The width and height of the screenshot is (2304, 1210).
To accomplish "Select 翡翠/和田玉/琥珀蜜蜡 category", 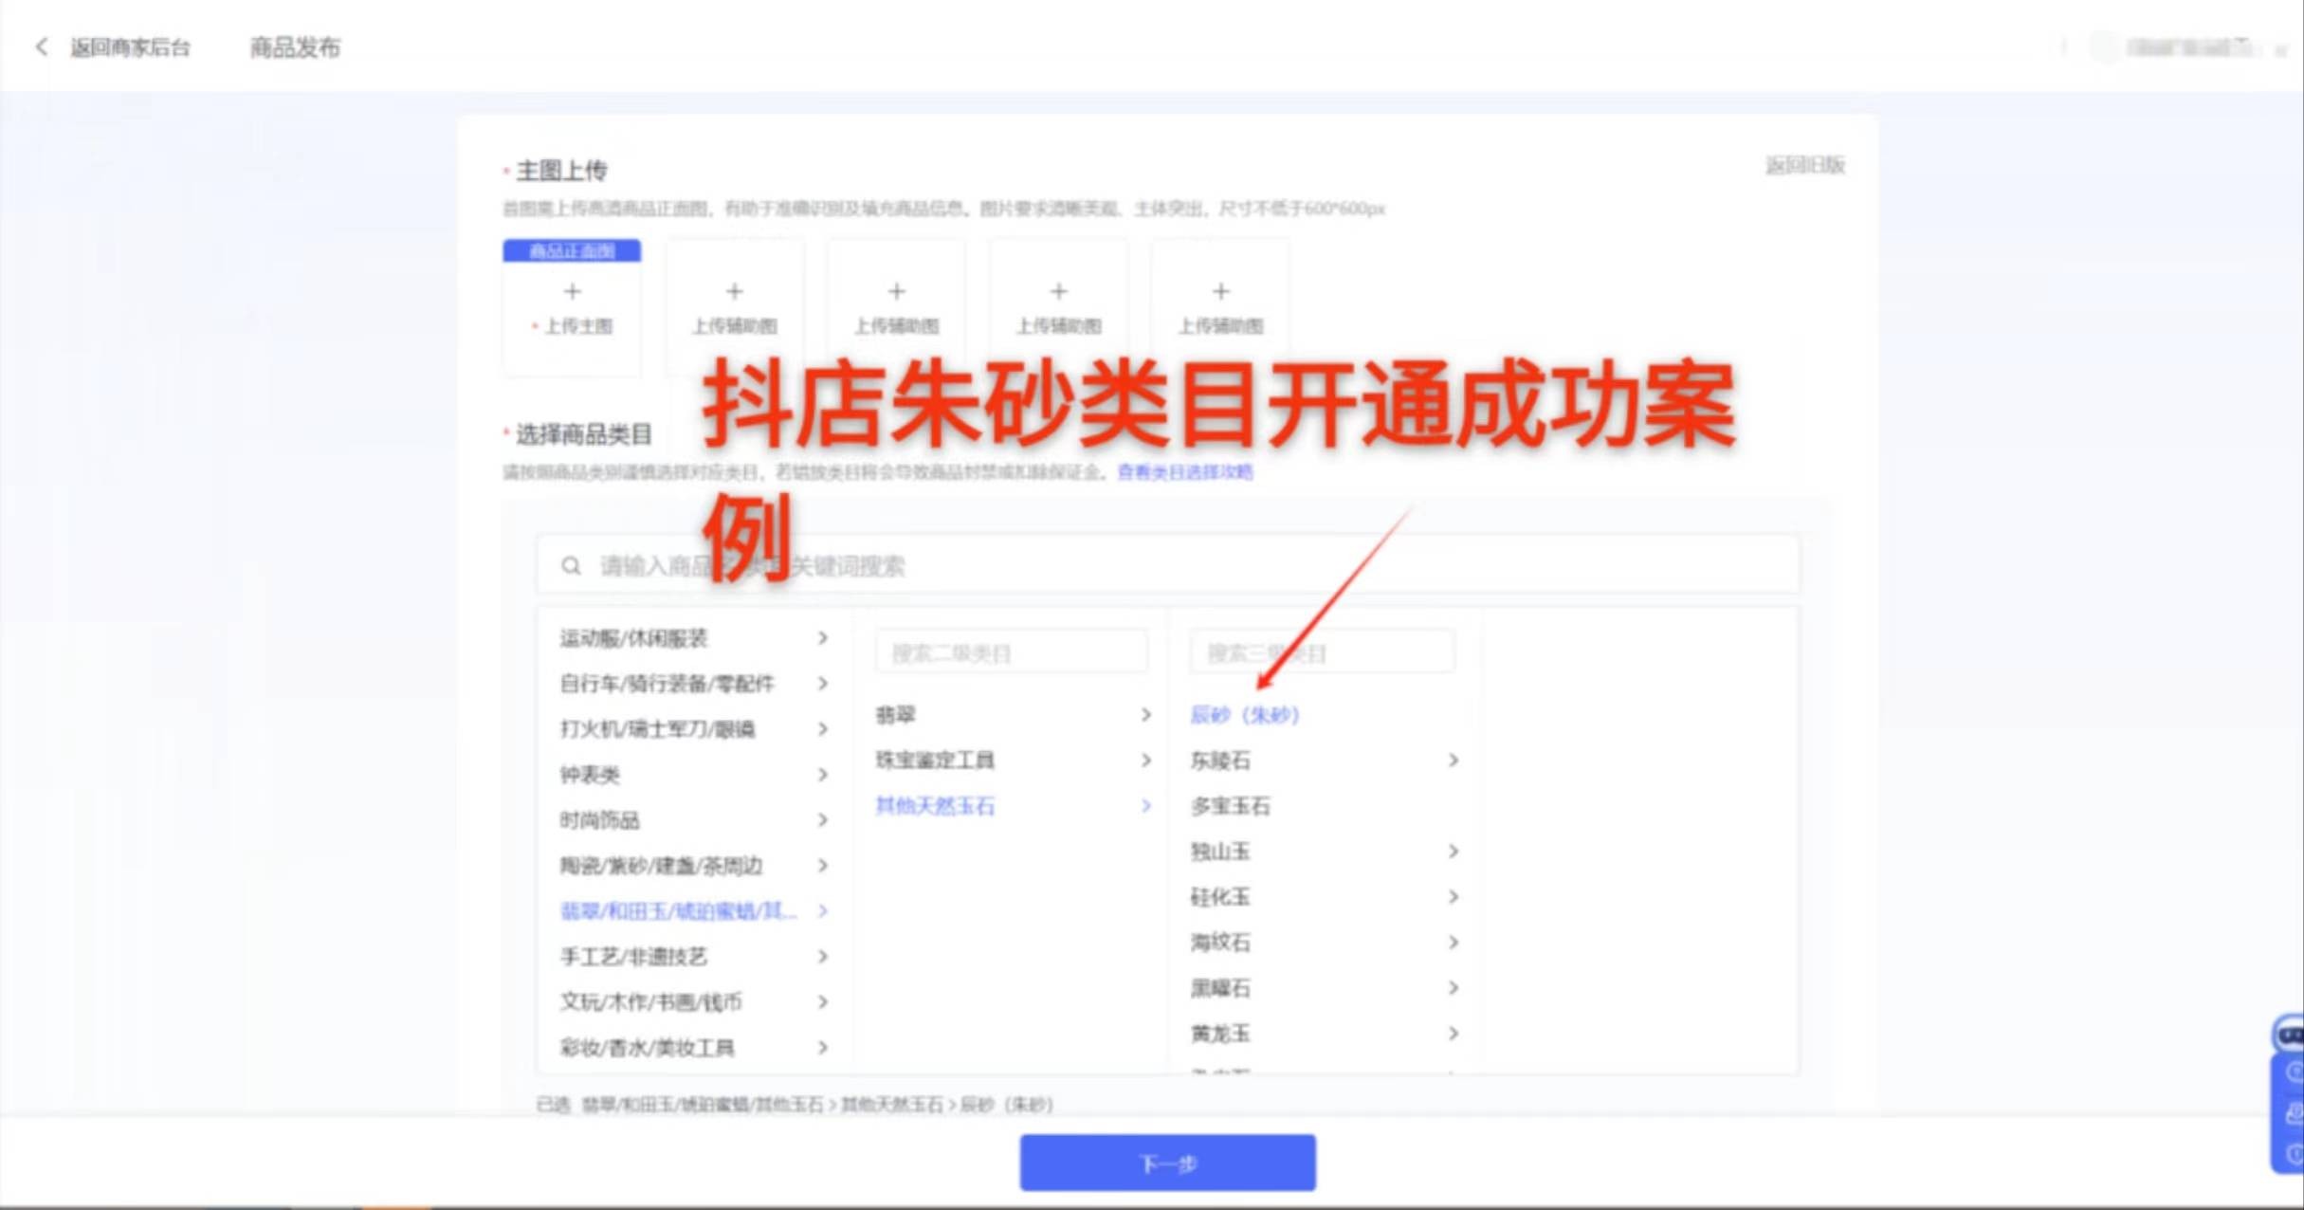I will tap(679, 911).
